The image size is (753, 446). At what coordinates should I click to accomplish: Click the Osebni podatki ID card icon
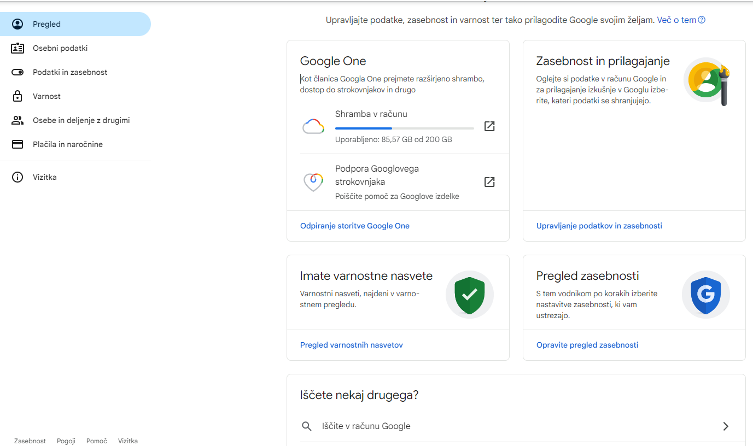click(x=17, y=48)
